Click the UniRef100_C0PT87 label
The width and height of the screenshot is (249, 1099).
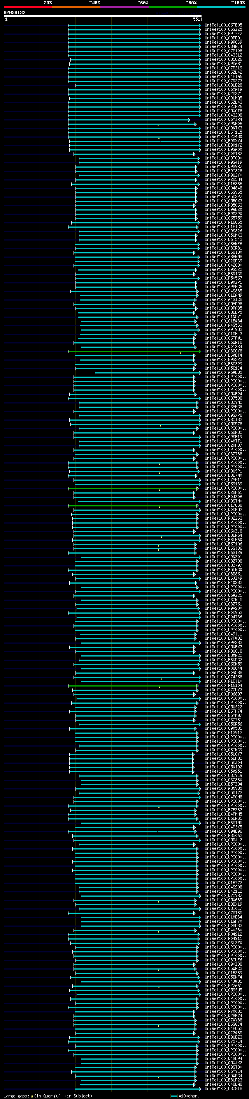pos(223,154)
